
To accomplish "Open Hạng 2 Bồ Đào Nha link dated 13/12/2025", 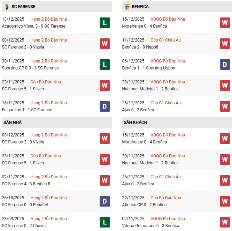I will (x=48, y=19).
